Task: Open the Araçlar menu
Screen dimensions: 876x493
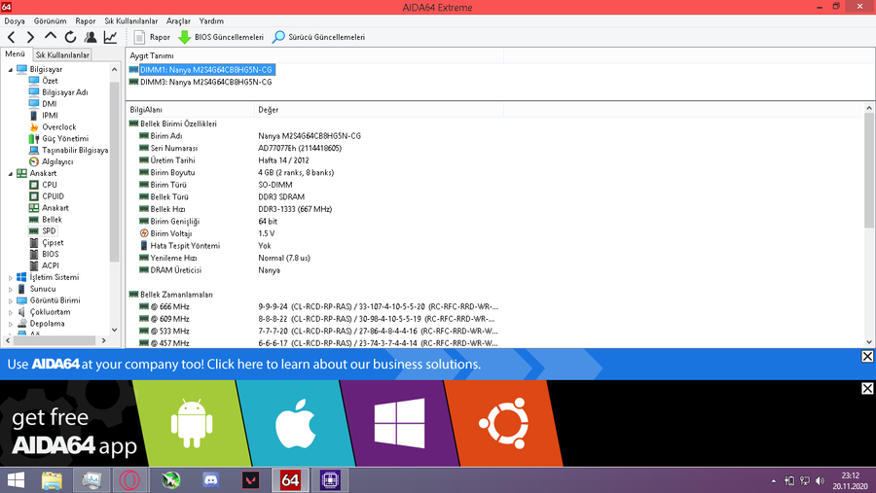Action: pyautogui.click(x=178, y=21)
